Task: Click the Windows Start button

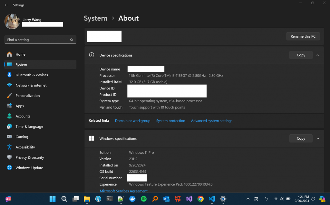Action: tap(53, 199)
